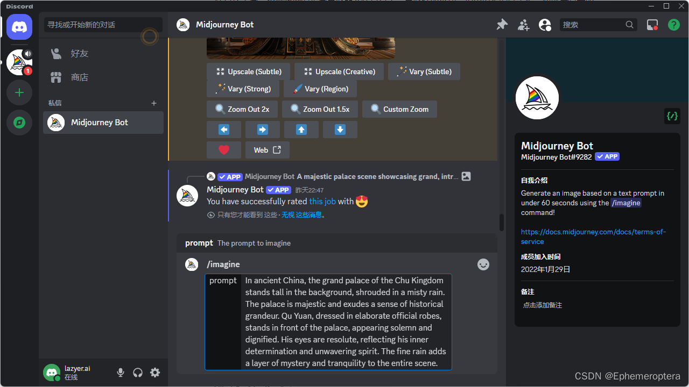Viewport: 689px width, 387px height.
Task: Click Midjourney Bot title in chat header
Action: click(x=225, y=25)
